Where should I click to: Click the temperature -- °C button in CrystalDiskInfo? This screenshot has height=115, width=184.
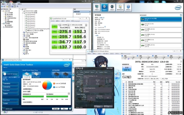127,77
